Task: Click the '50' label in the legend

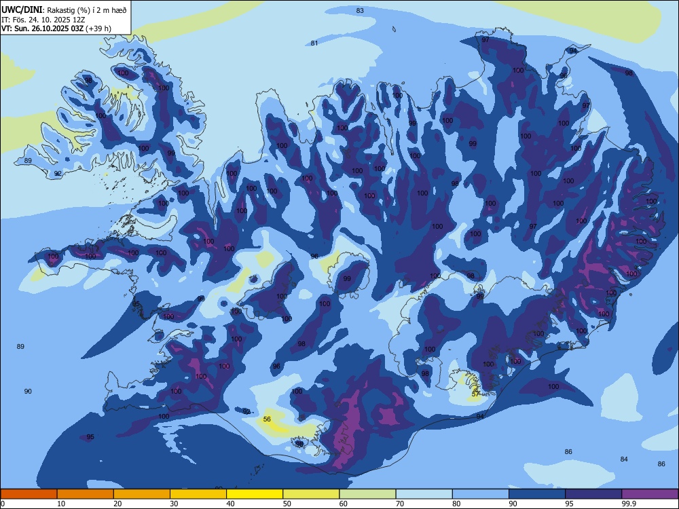Action: [x=287, y=504]
